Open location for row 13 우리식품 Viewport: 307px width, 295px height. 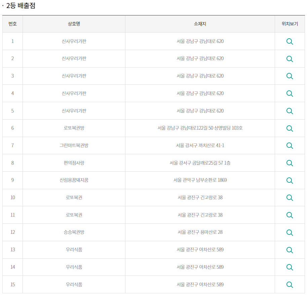coord(290,250)
